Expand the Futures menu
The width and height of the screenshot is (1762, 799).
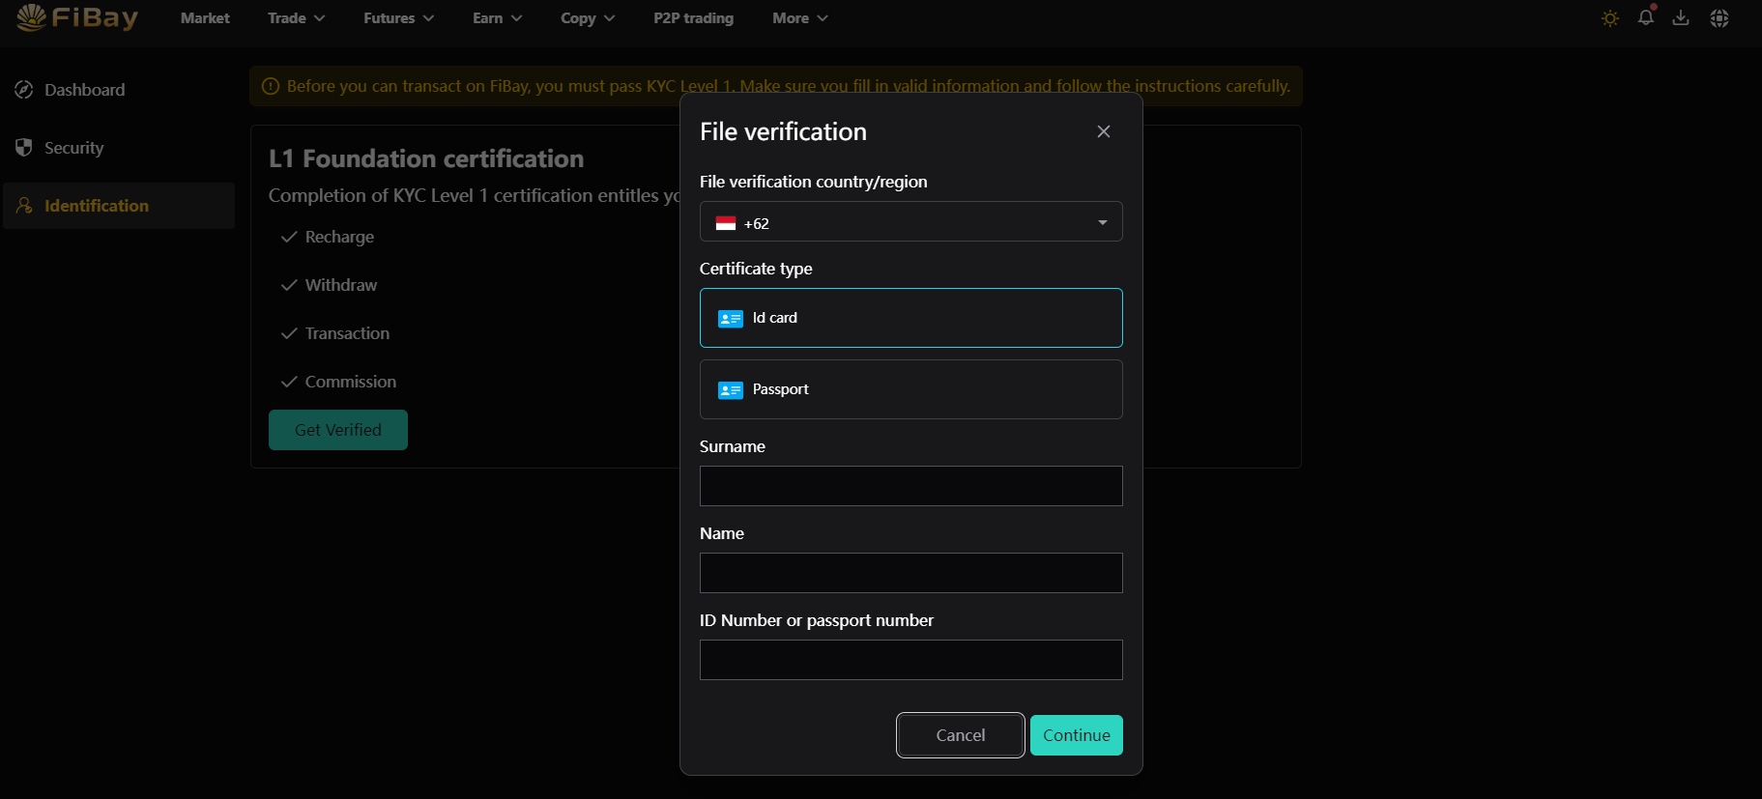point(398,18)
